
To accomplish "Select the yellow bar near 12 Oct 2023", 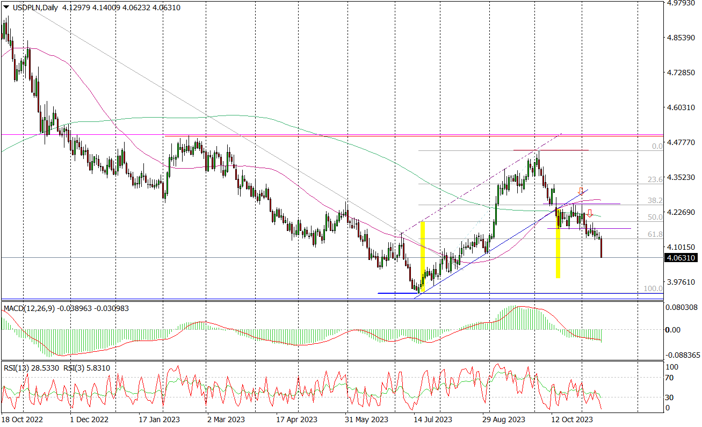I will coord(558,243).
